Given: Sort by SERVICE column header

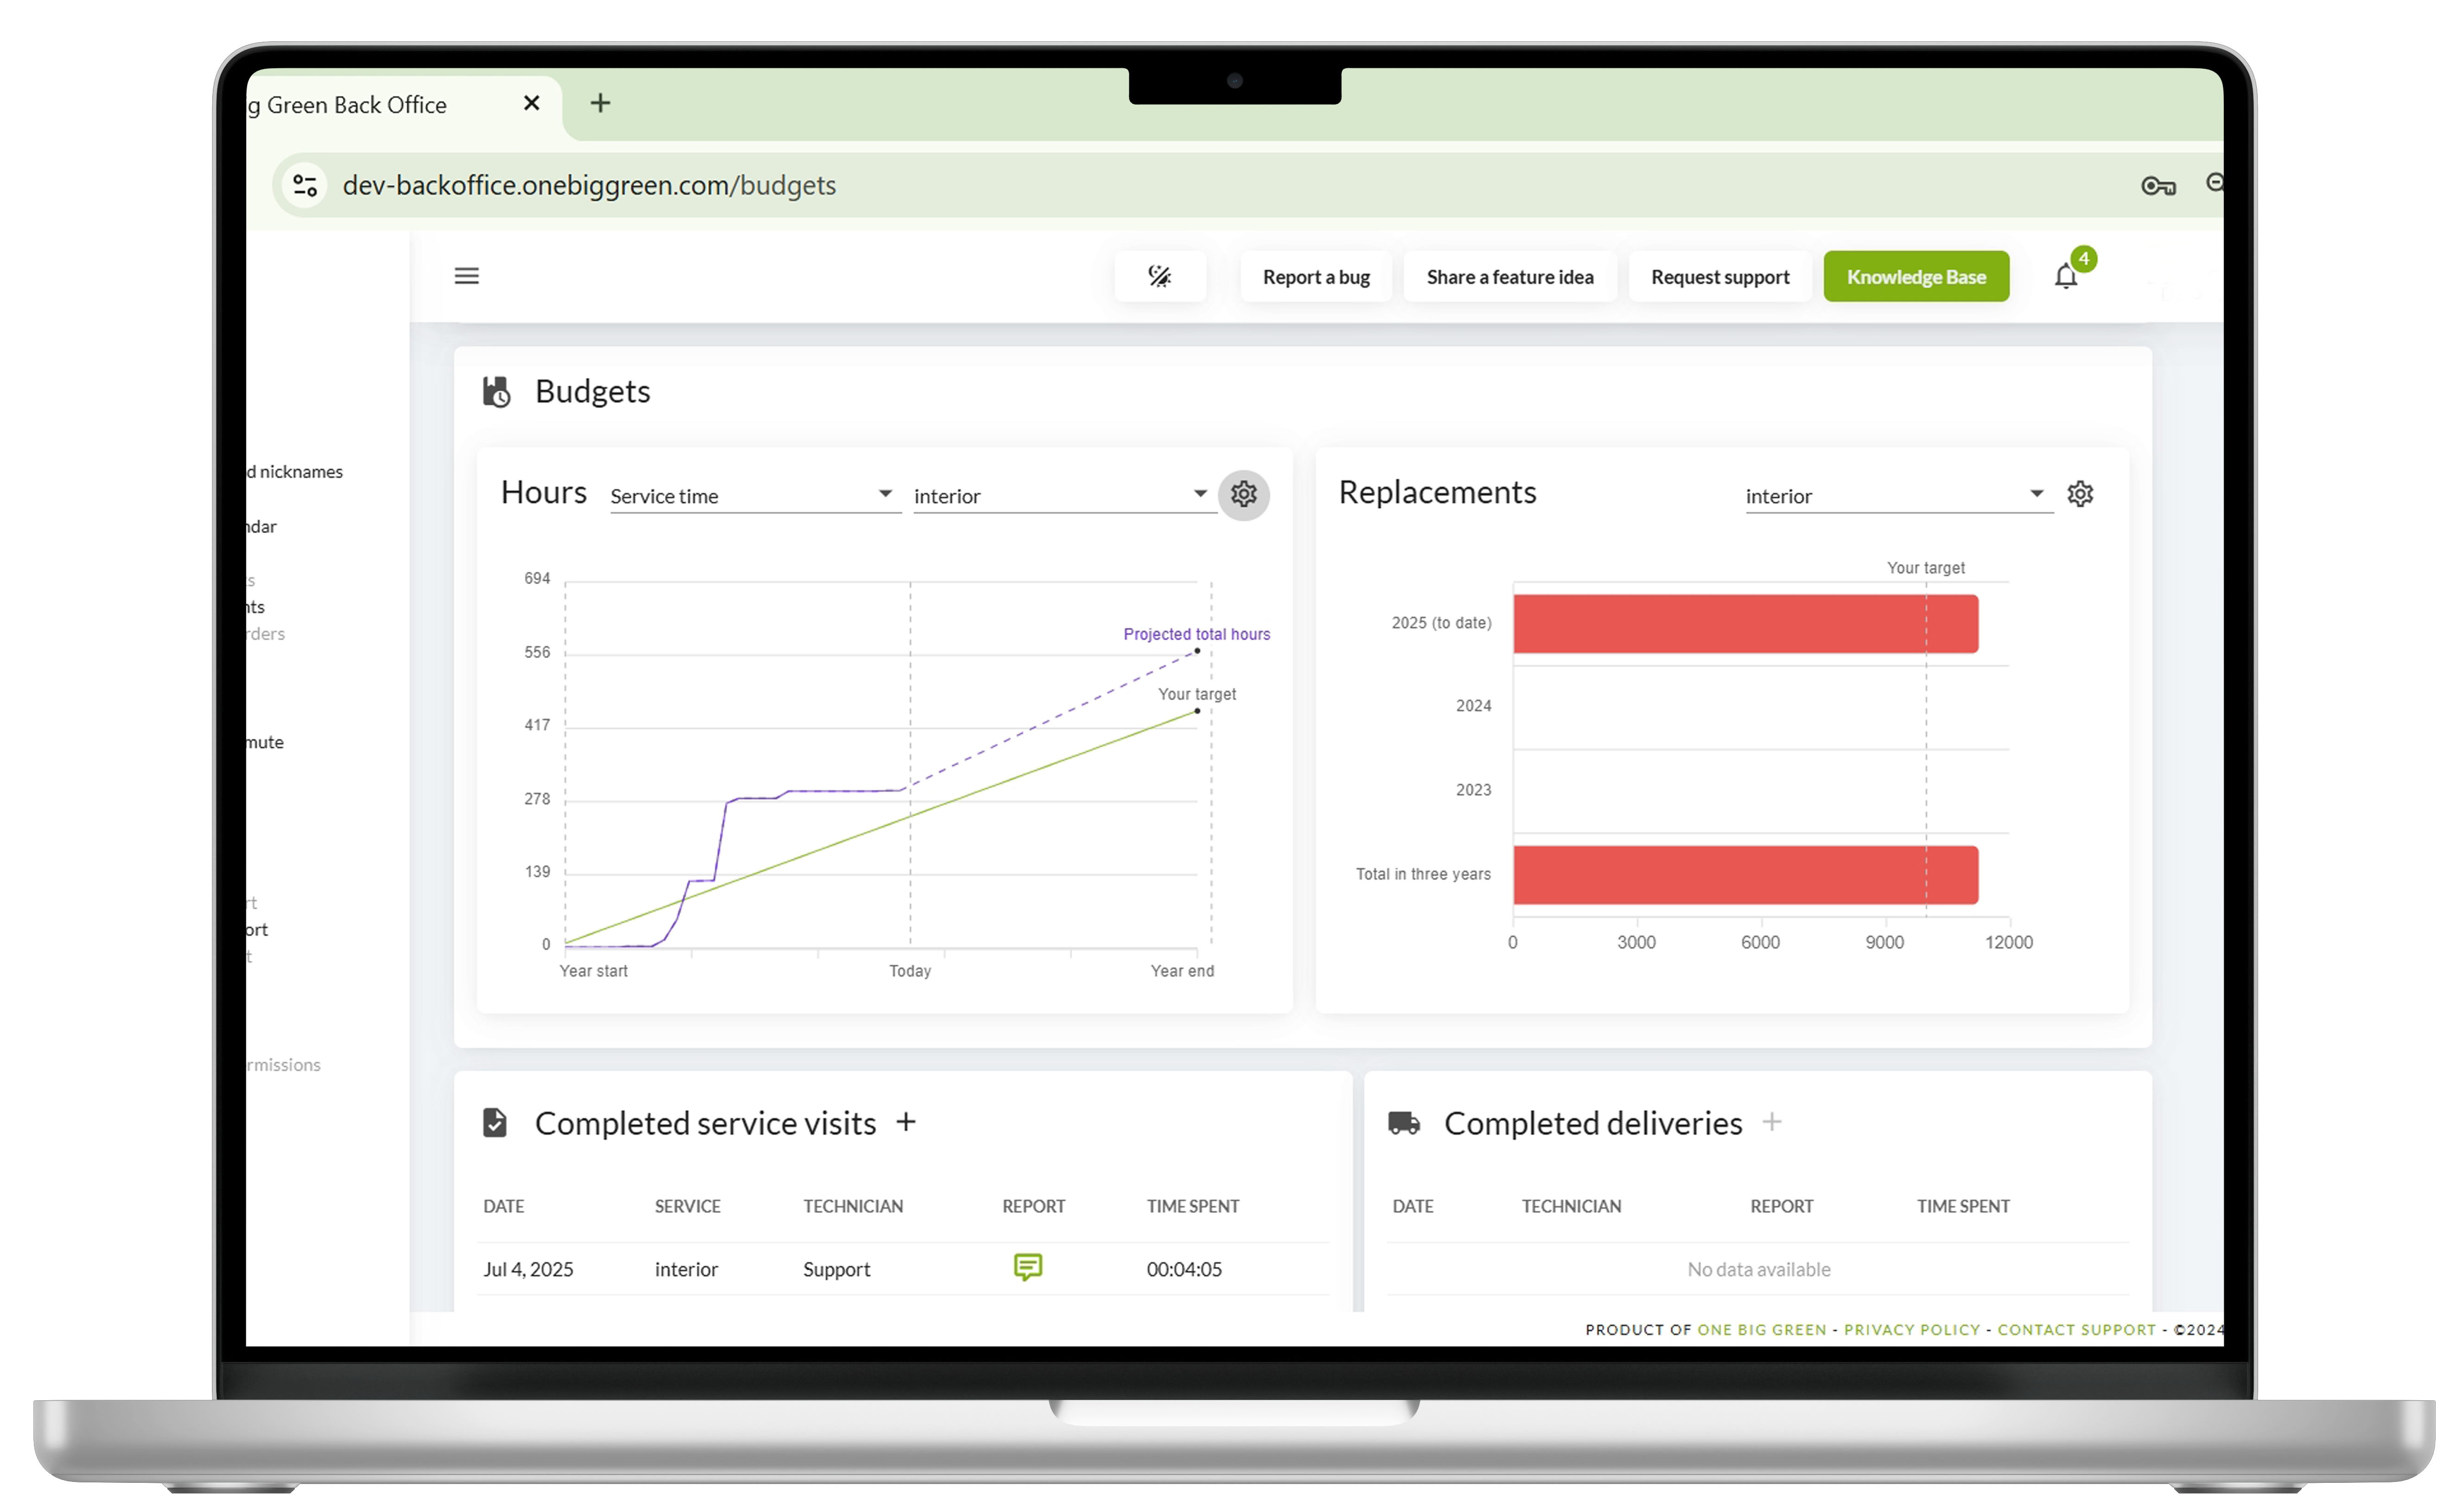Looking at the screenshot, I should [687, 1206].
